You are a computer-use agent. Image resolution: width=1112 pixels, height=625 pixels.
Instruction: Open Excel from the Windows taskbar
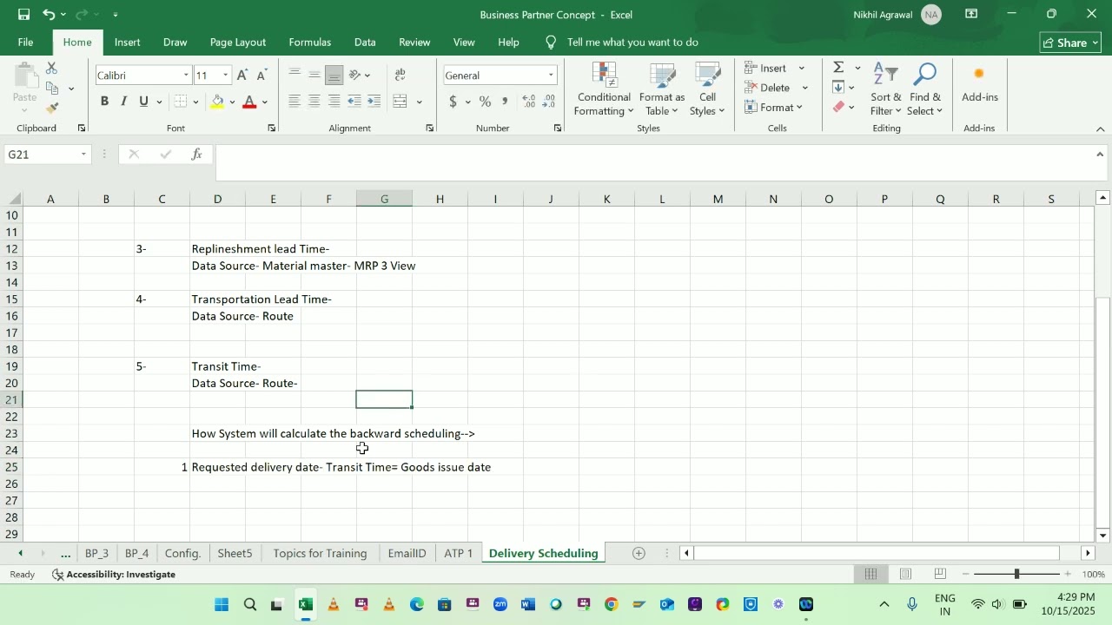pos(306,605)
